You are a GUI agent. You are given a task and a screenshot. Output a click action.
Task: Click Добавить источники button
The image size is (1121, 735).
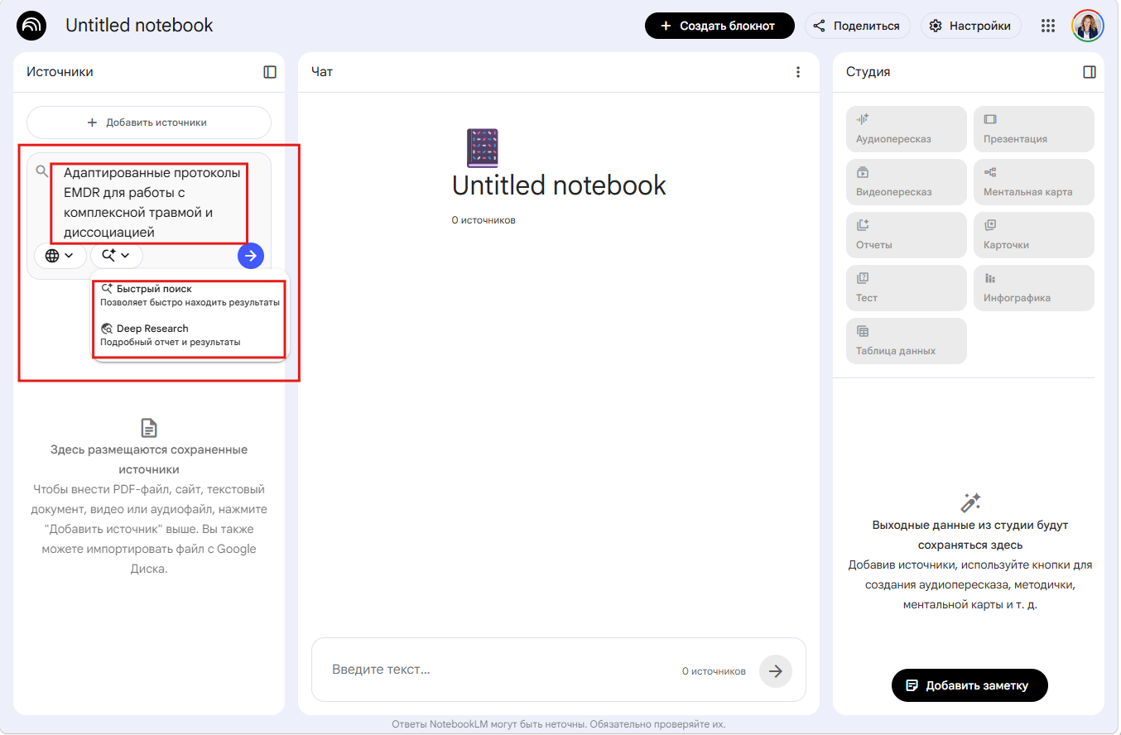tap(149, 122)
